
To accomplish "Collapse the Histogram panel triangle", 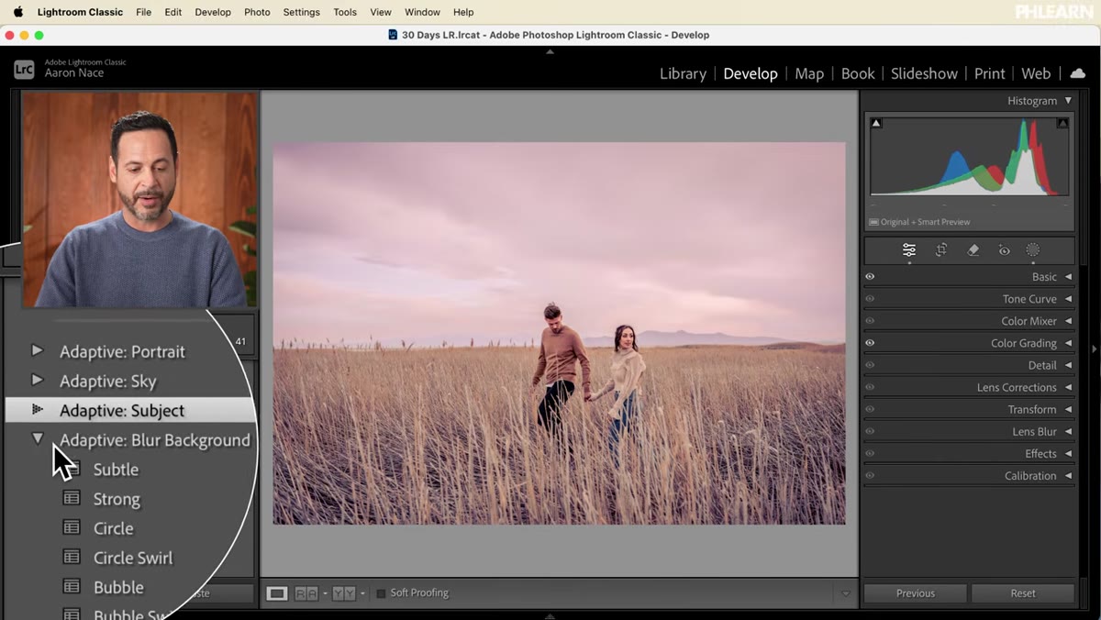I will point(1068,101).
